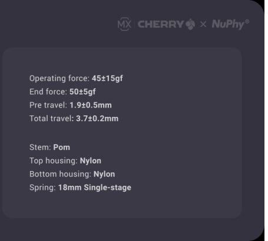Image resolution: width=268 pixels, height=241 pixels.
Task: Select the Bottom housing Nylon line
Action: 72,174
